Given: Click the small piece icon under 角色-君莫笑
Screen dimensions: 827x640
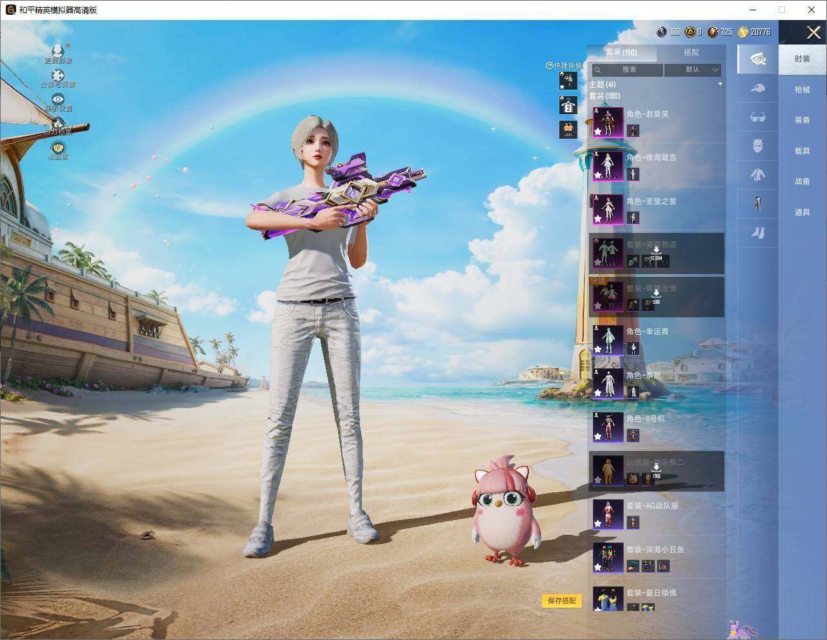Looking at the screenshot, I should [x=633, y=130].
